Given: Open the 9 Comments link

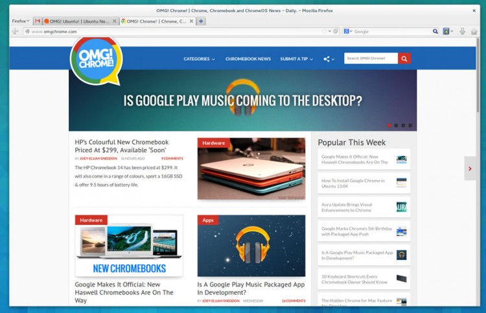Looking at the screenshot, I should [x=172, y=158].
